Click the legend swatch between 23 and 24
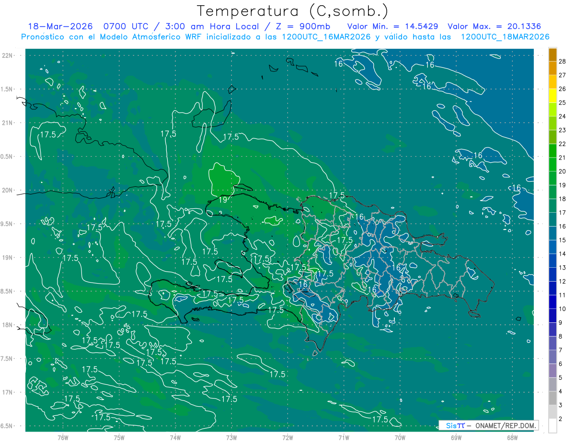Image resolution: width=575 pixels, height=444 pixels. [552, 123]
